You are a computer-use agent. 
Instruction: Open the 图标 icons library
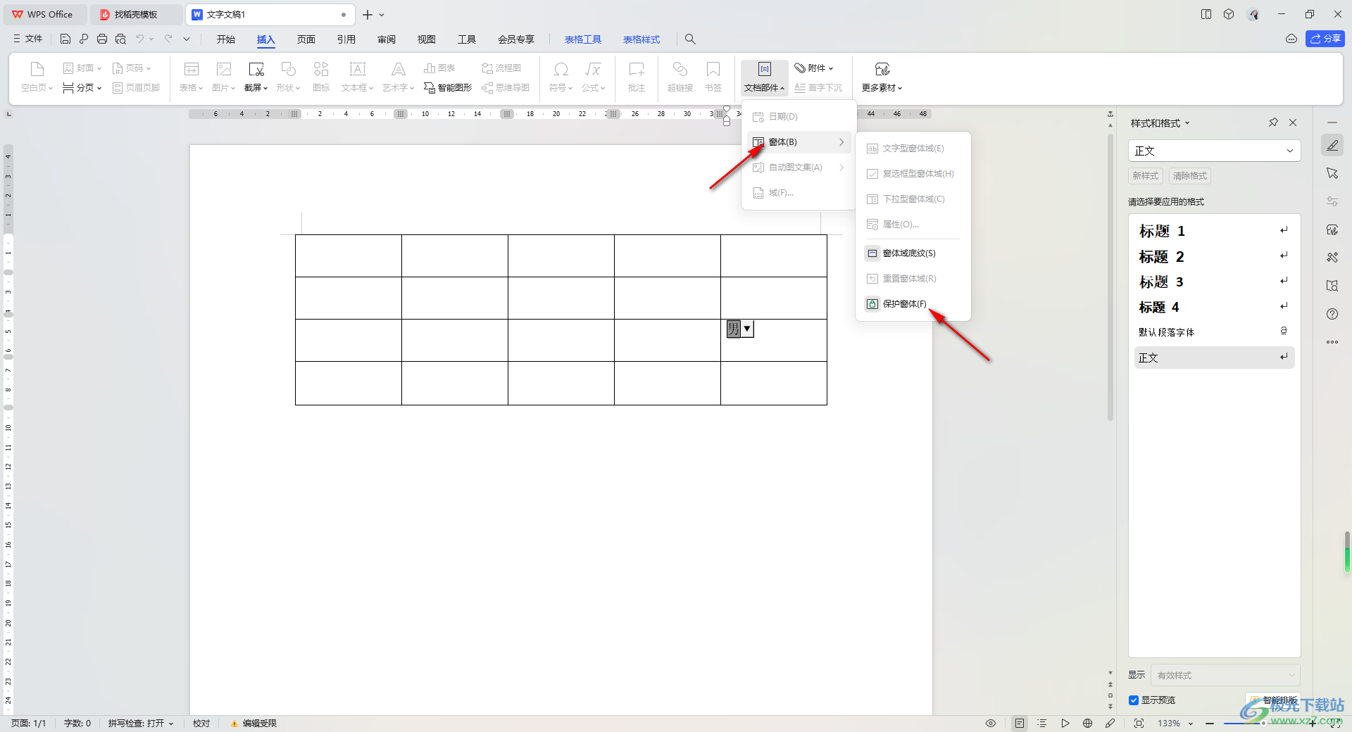pyautogui.click(x=321, y=77)
